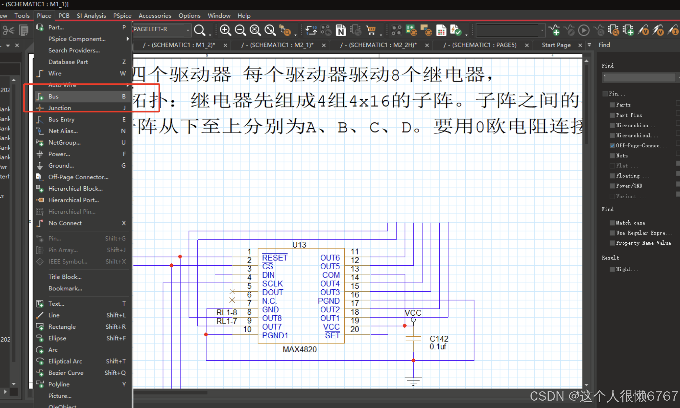680x408 pixels.
Task: Open the tab list overflow arrow
Action: (x=589, y=45)
